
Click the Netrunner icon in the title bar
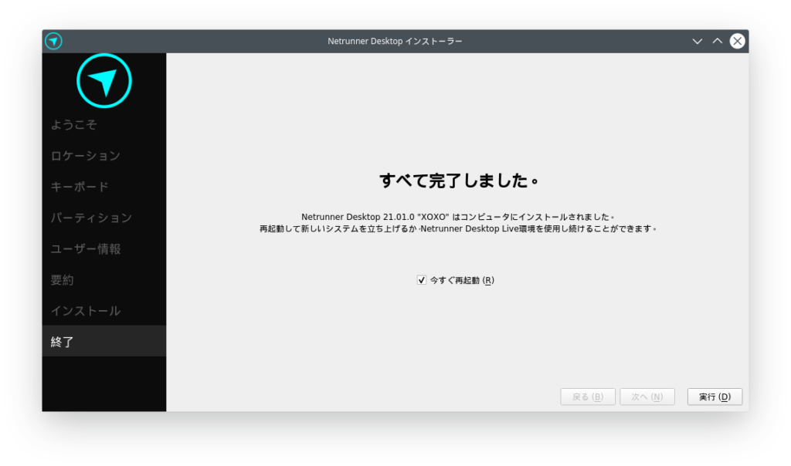click(x=53, y=41)
